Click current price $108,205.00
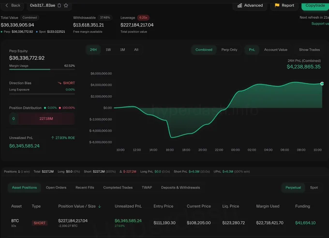The image size is (329, 238). (x=199, y=223)
